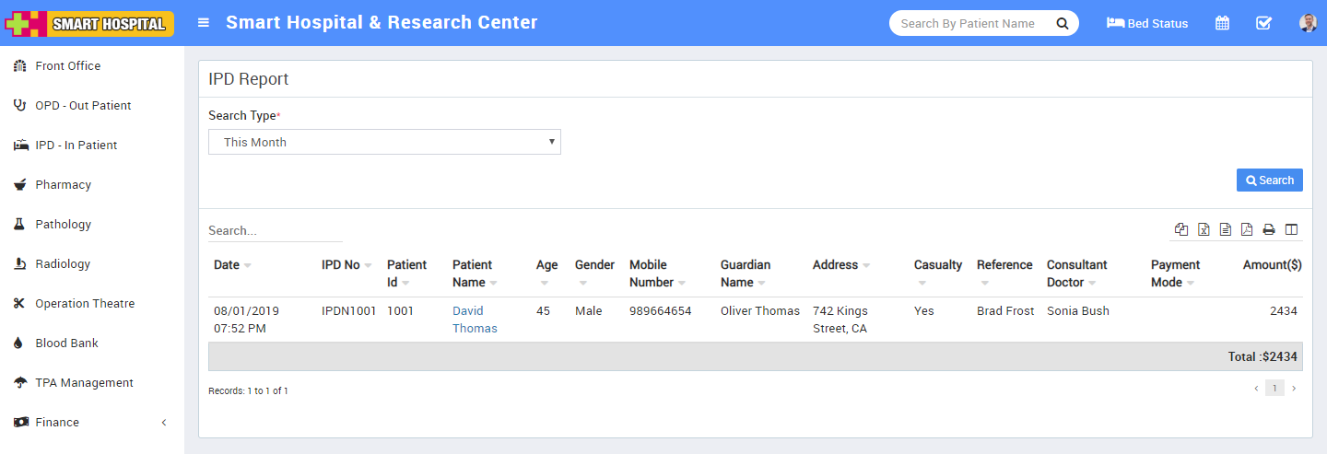Export the report as CSV file
Screen dimensions: 1327x454
(1225, 229)
